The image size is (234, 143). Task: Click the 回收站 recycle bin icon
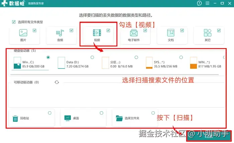tap(15, 118)
